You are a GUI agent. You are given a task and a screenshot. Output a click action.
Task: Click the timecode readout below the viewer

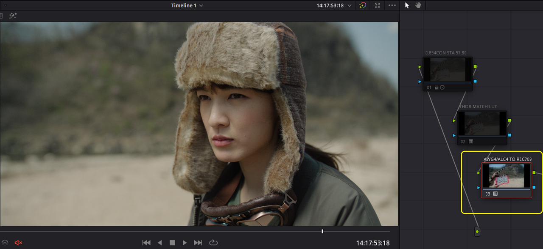tap(373, 243)
